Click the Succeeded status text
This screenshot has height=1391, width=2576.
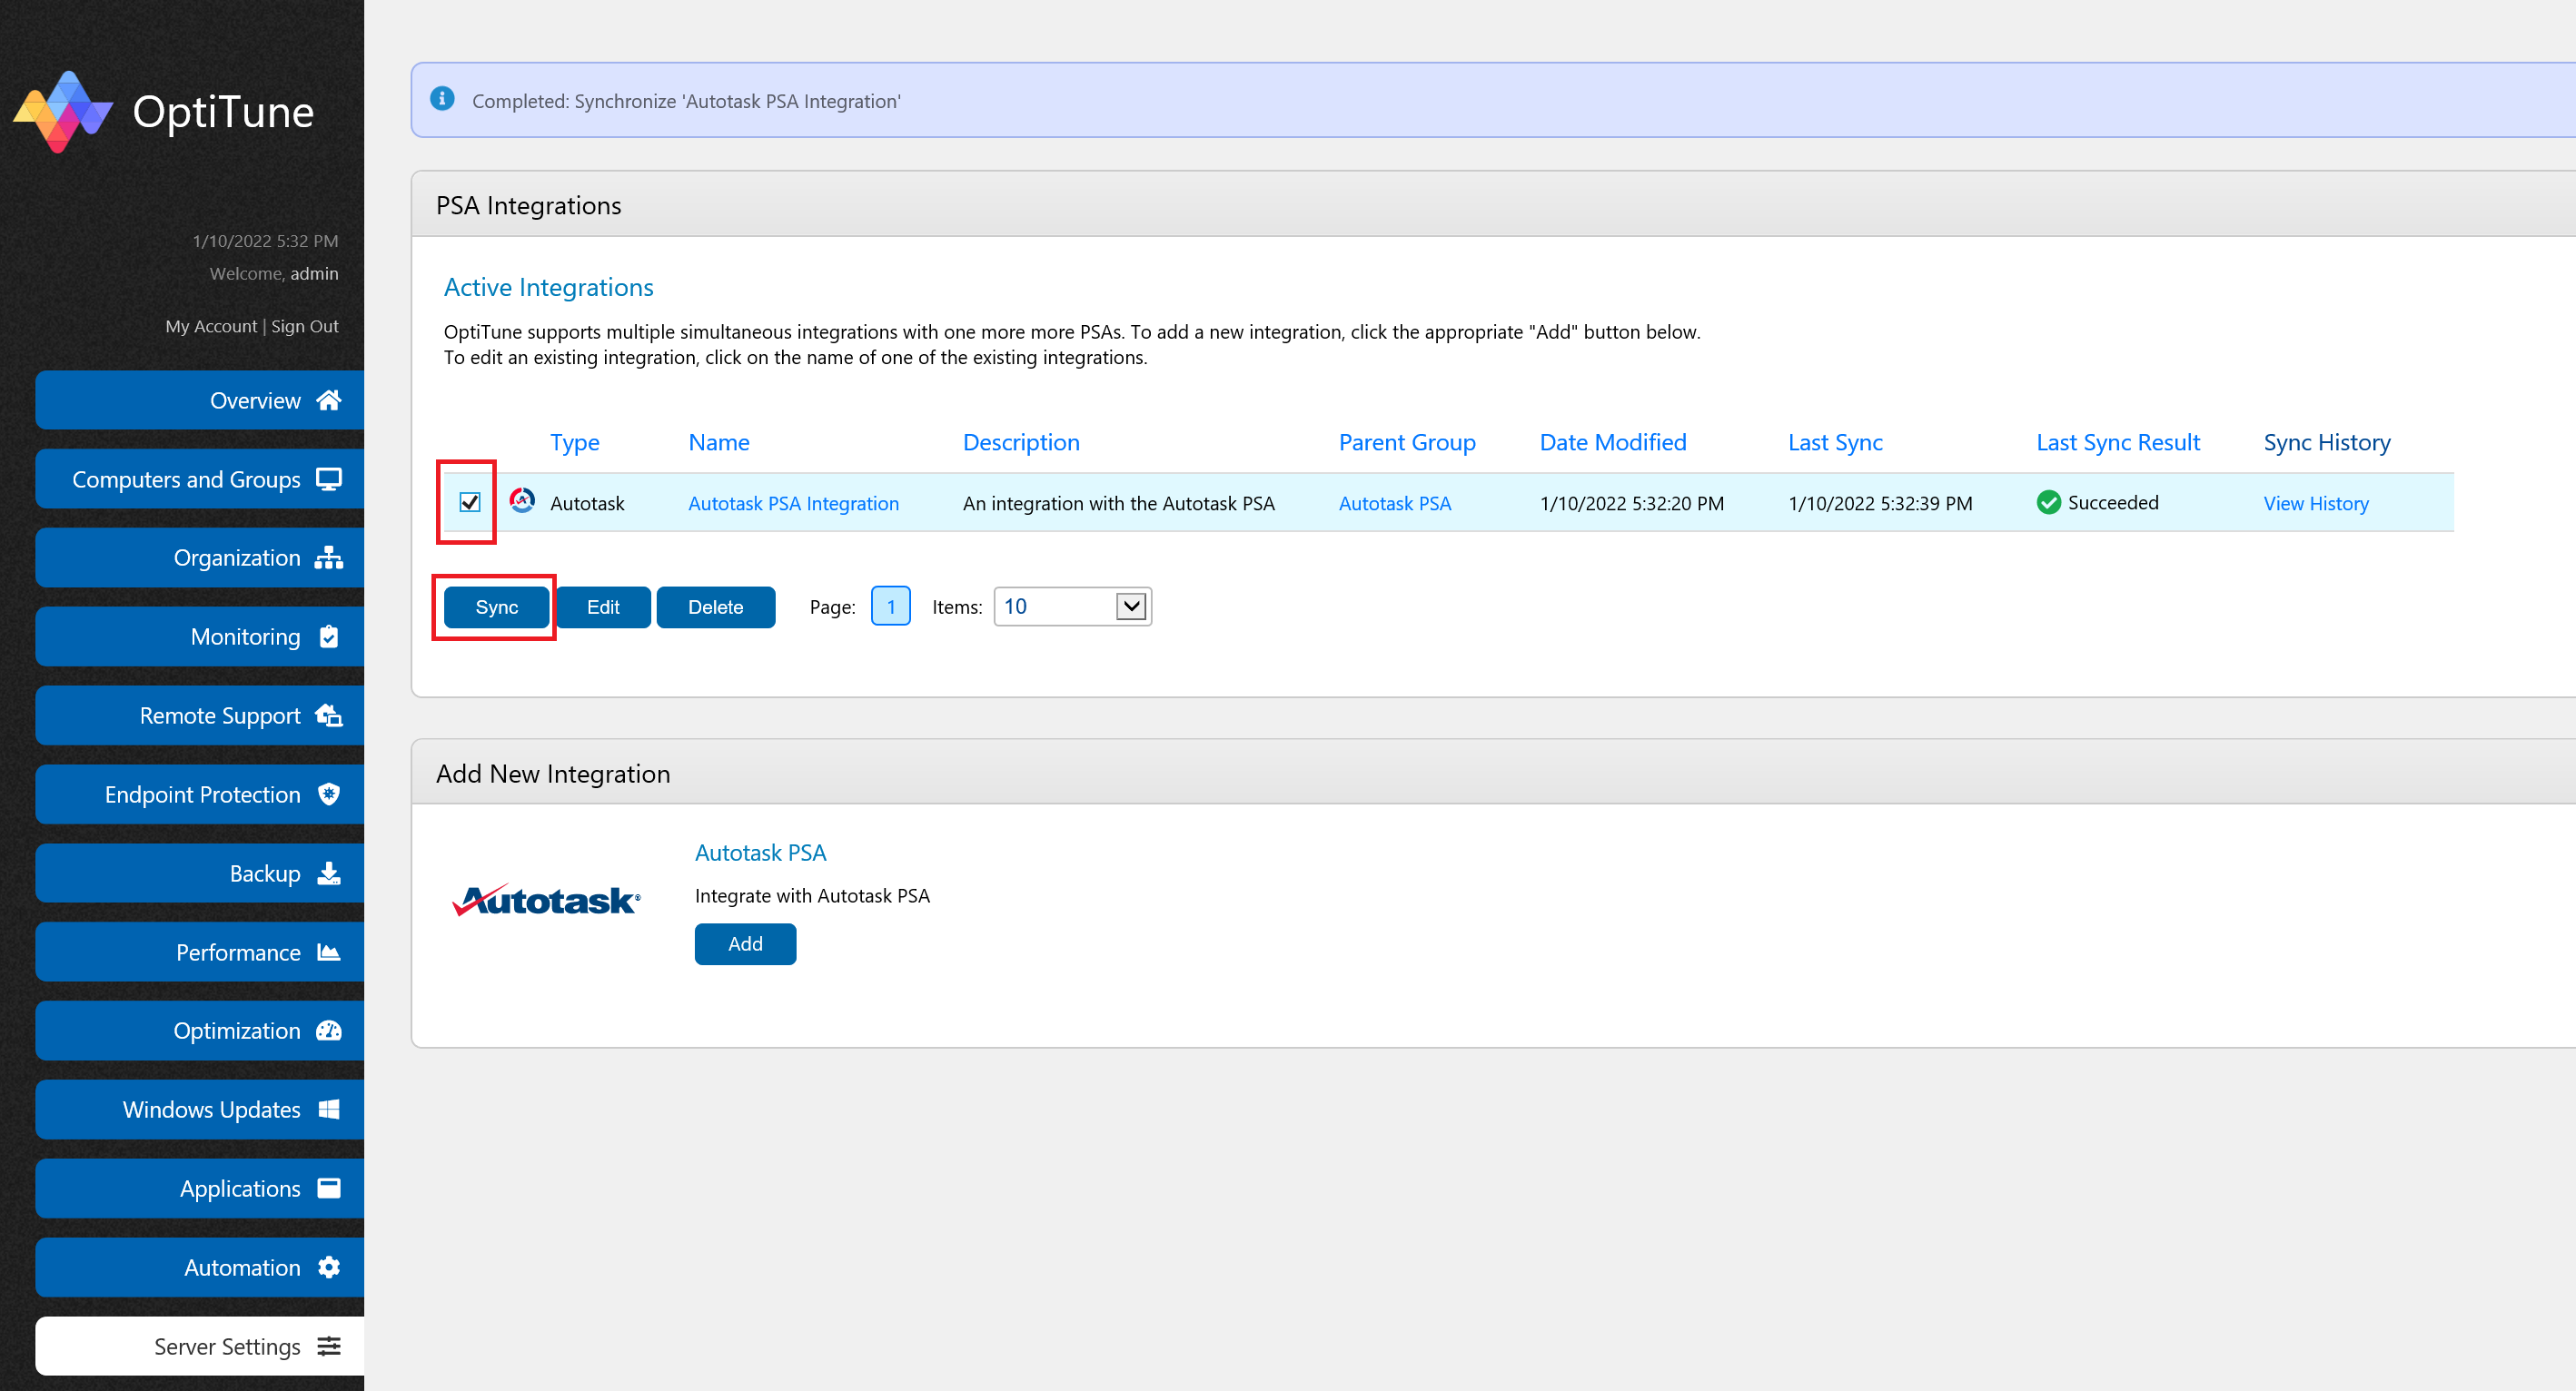[2112, 503]
